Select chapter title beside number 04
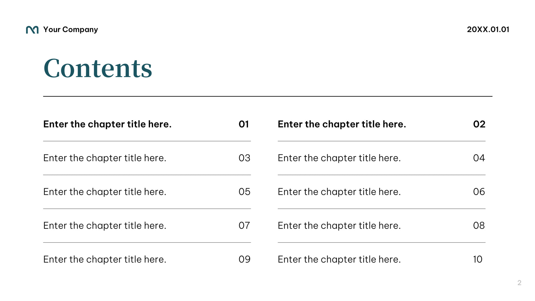Viewport: 535px width, 301px height. [339, 158]
